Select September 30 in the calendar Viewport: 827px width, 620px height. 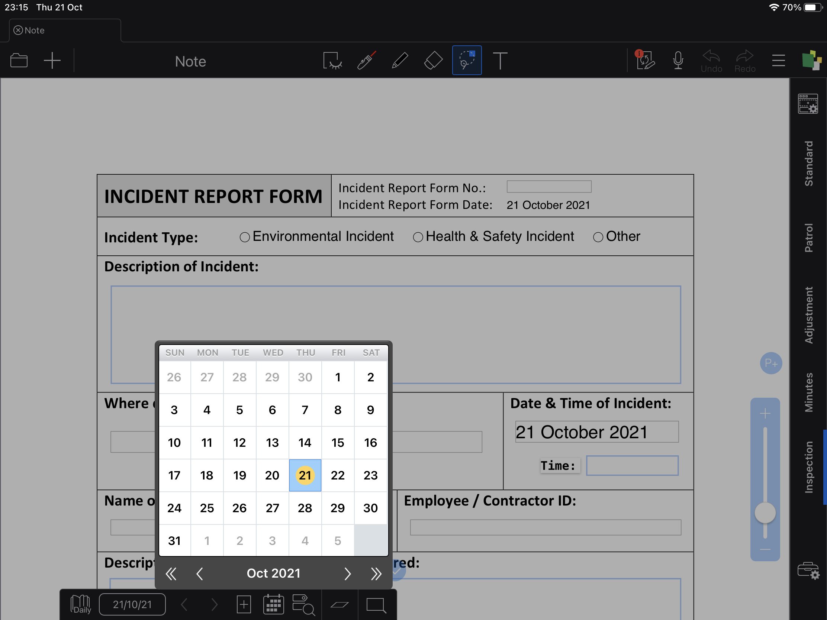pyautogui.click(x=305, y=377)
